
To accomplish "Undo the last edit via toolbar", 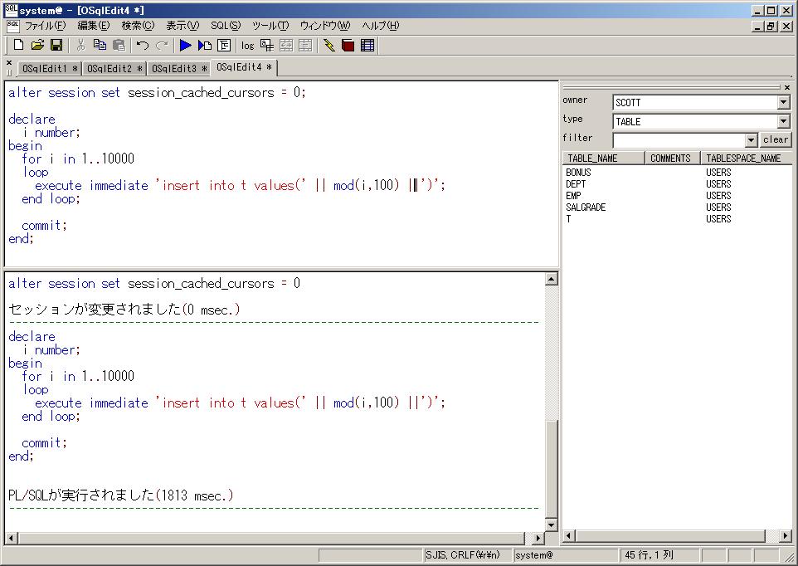I will 143,45.
